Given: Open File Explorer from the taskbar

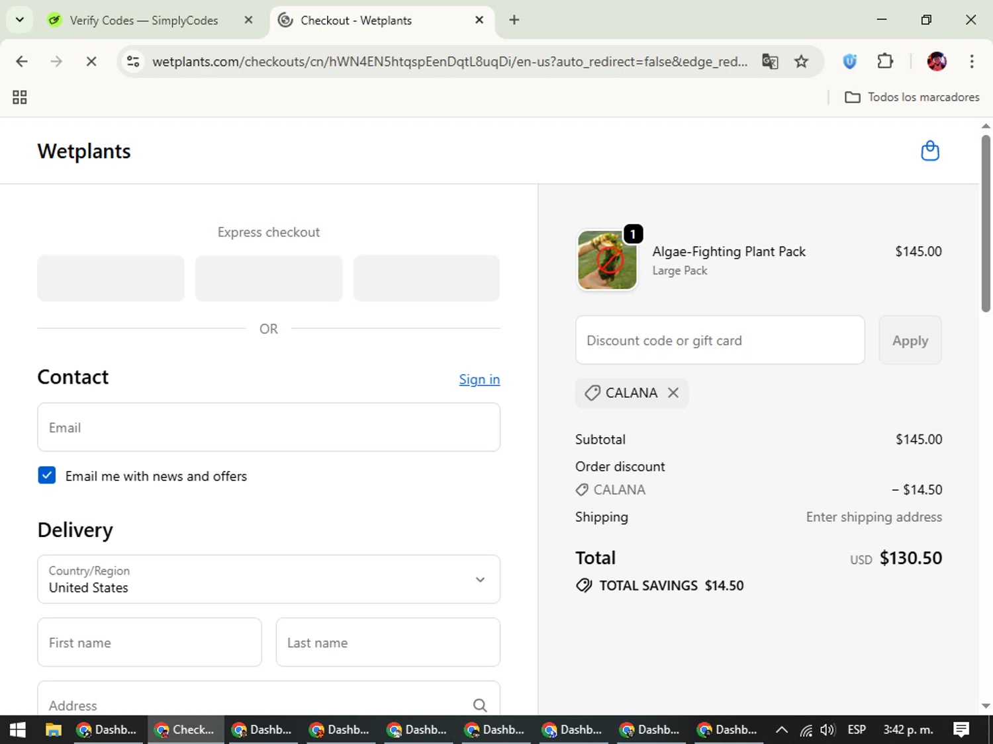Looking at the screenshot, I should [53, 730].
